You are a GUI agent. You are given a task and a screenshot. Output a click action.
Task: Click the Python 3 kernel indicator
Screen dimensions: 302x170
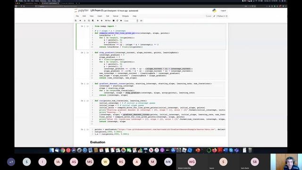click(x=222, y=16)
